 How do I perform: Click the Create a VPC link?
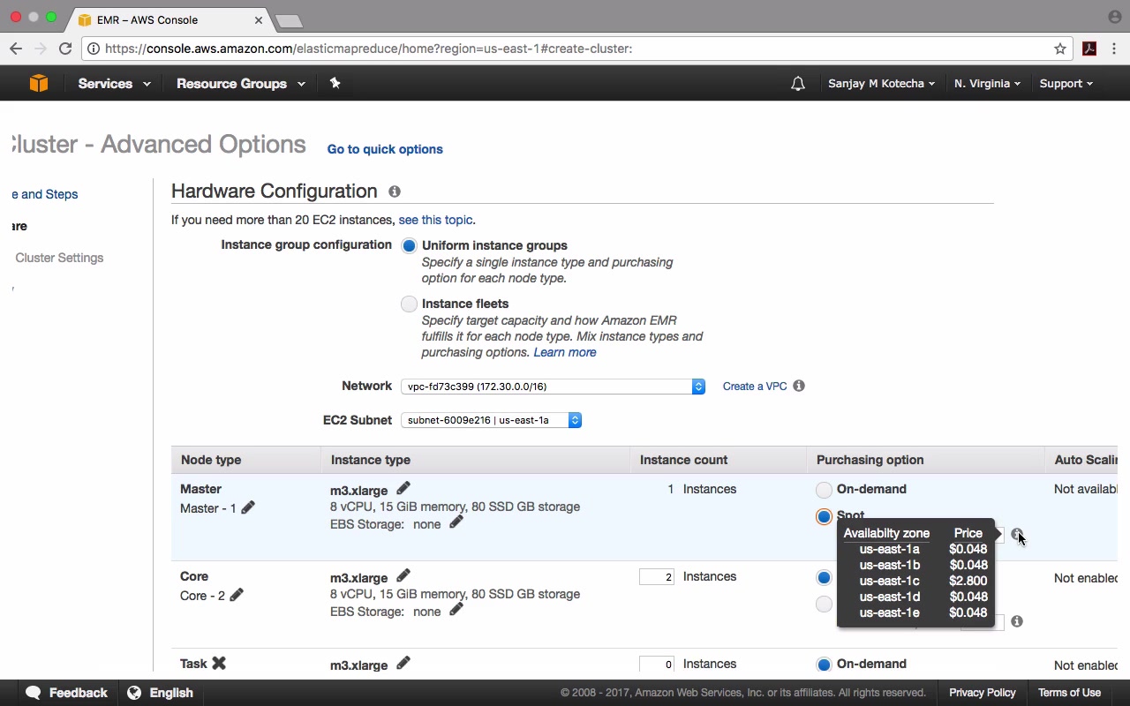pyautogui.click(x=755, y=387)
